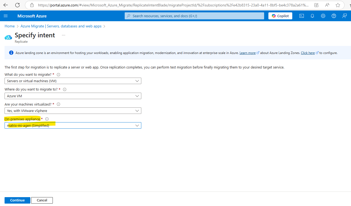The width and height of the screenshot is (351, 206).
Task: Open the Notifications bell
Action: pos(312,16)
